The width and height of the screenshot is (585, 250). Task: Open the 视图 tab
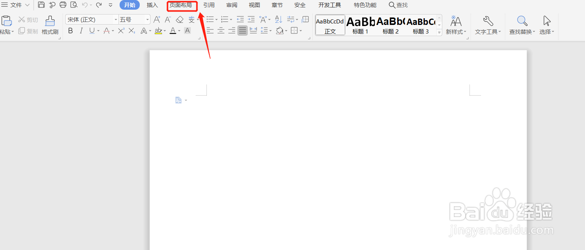coord(254,5)
